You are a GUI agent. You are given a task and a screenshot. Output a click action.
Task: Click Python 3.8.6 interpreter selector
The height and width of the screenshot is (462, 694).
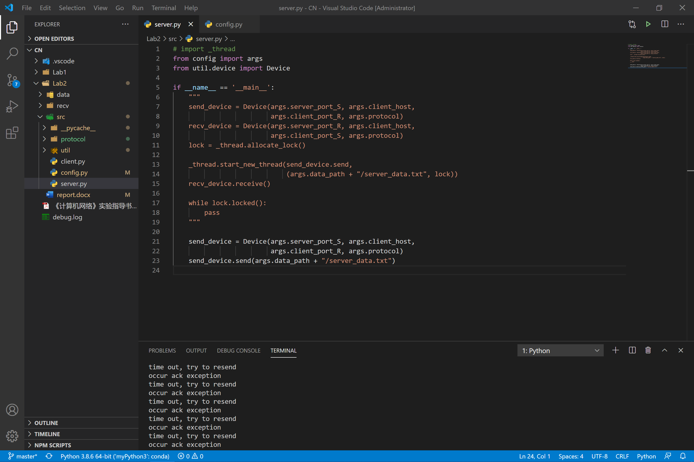115,456
